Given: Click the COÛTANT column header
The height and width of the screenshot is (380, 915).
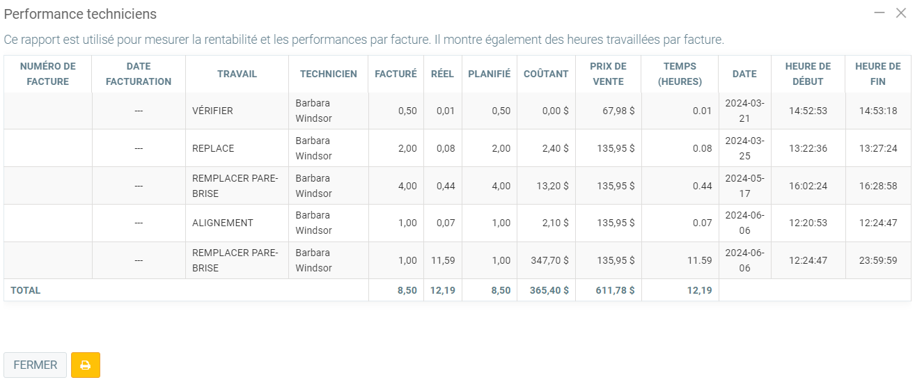Looking at the screenshot, I should coord(546,74).
